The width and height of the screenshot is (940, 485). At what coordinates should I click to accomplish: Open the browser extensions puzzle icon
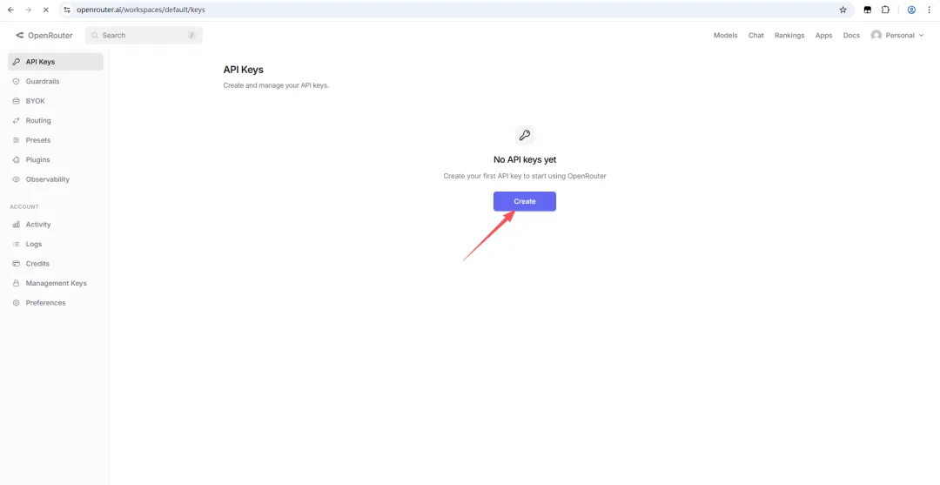pos(885,10)
